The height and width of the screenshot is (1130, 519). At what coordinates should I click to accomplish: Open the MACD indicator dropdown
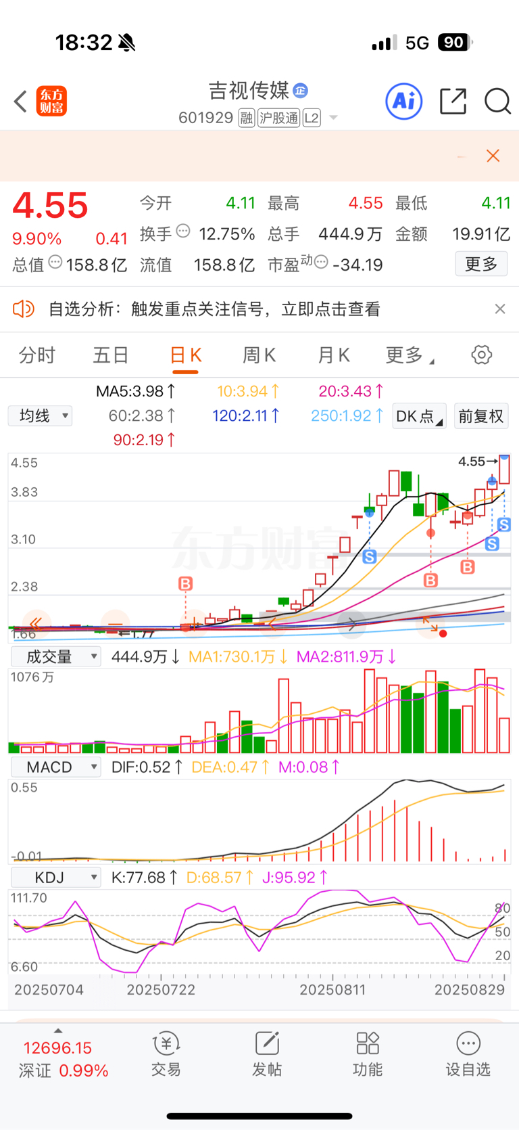click(x=55, y=767)
